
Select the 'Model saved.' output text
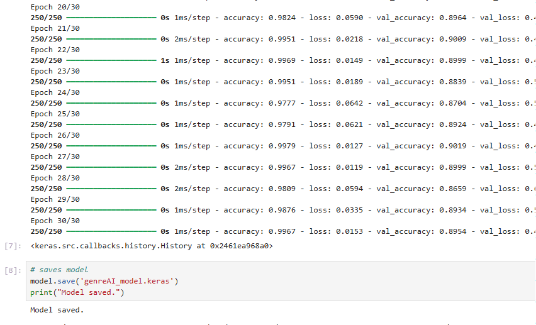pos(57,310)
